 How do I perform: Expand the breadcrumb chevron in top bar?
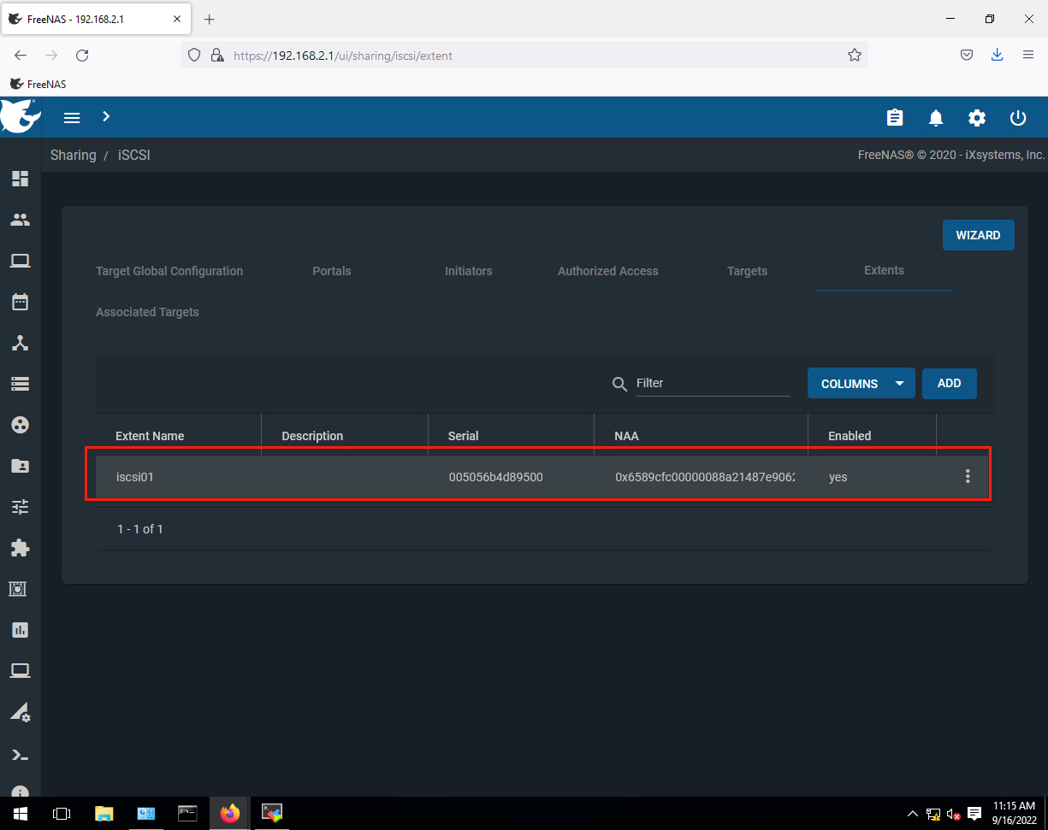click(106, 116)
